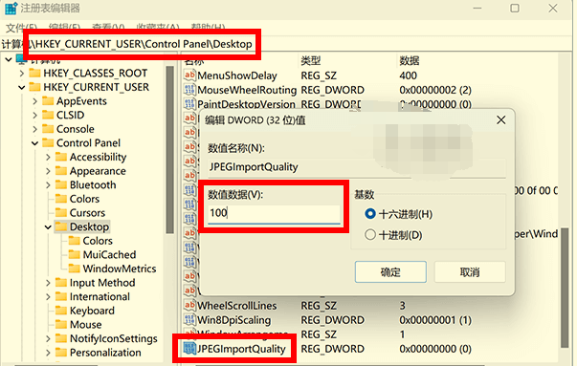Select the WheelScrollLines value name
The width and height of the screenshot is (577, 366).
pos(237,306)
